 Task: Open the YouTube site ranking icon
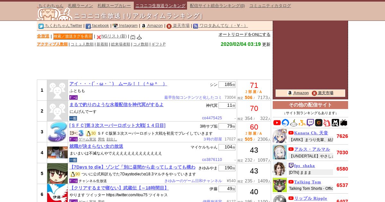coord(277,122)
